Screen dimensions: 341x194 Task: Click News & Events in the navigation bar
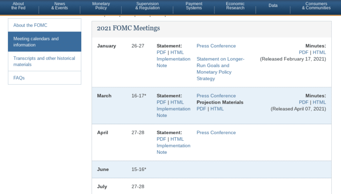[59, 6]
